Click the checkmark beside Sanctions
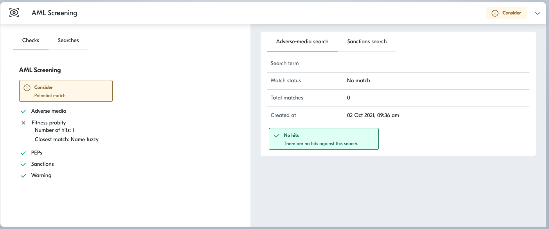The width and height of the screenshot is (549, 229). [x=23, y=165]
